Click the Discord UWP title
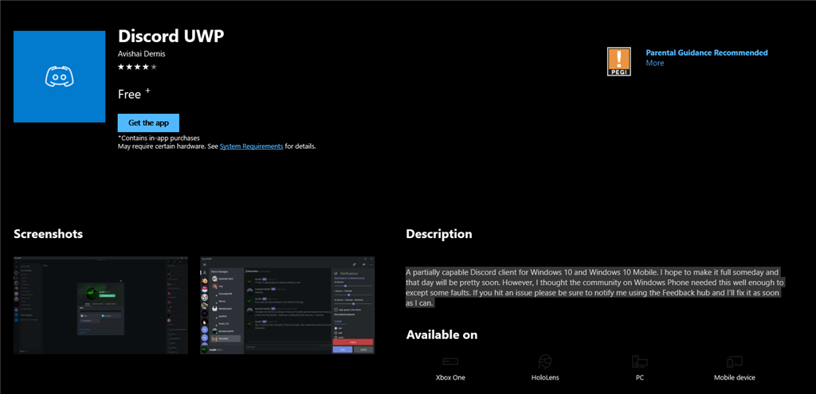The height and width of the screenshot is (394, 816). (171, 36)
